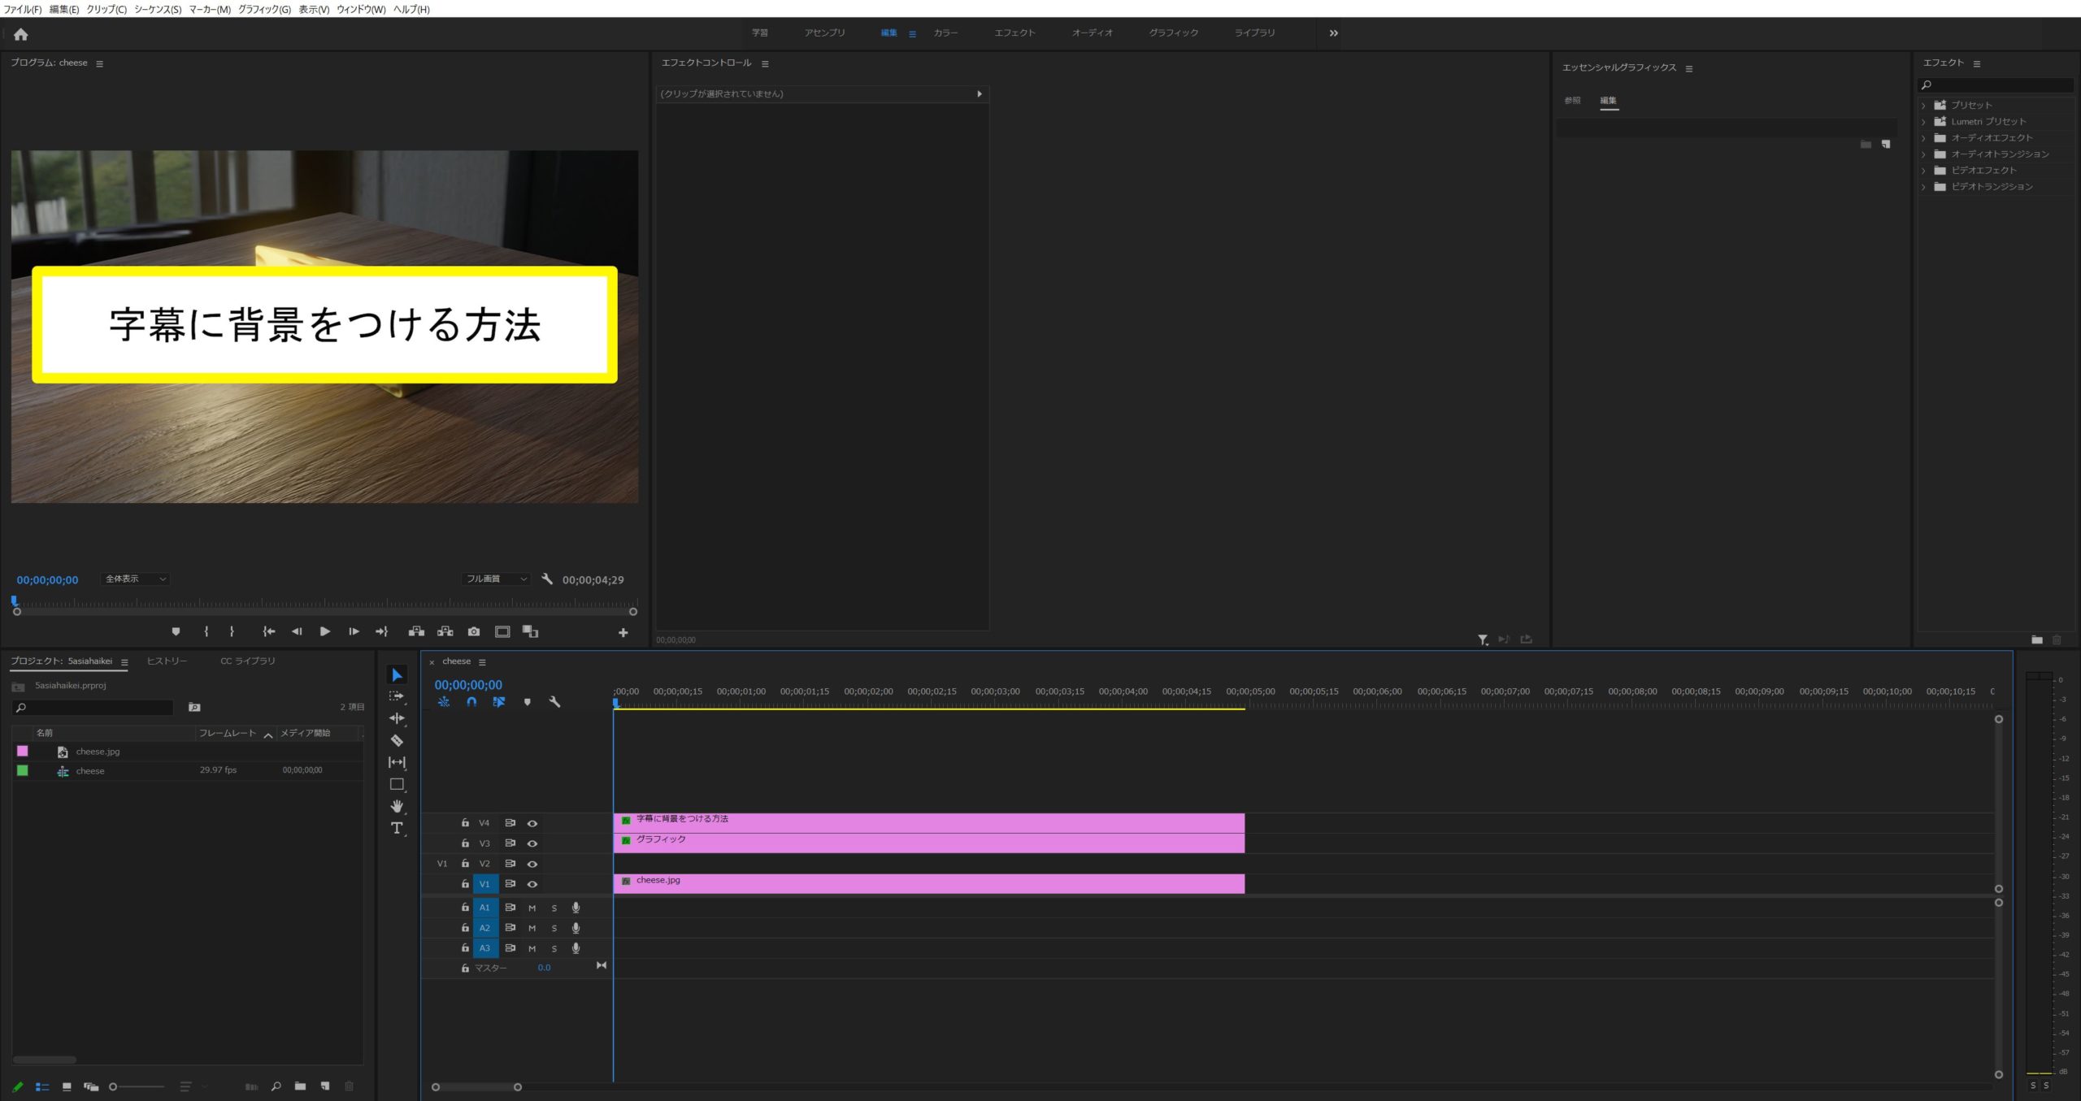Unlock track A1 with the lock icon
This screenshot has width=2081, height=1101.
click(x=464, y=907)
